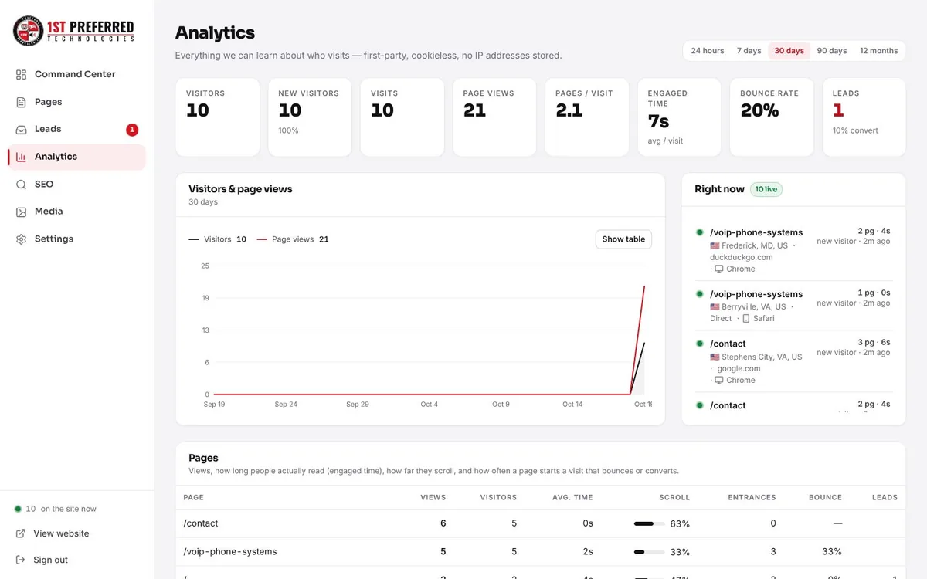Open Settings in the sidebar
927x579 pixels.
[x=76, y=239]
